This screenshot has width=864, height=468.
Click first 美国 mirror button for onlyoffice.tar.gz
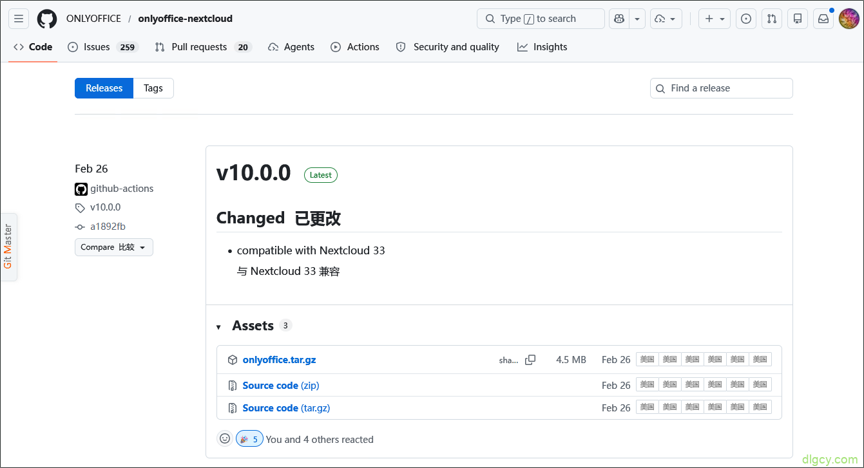point(648,359)
